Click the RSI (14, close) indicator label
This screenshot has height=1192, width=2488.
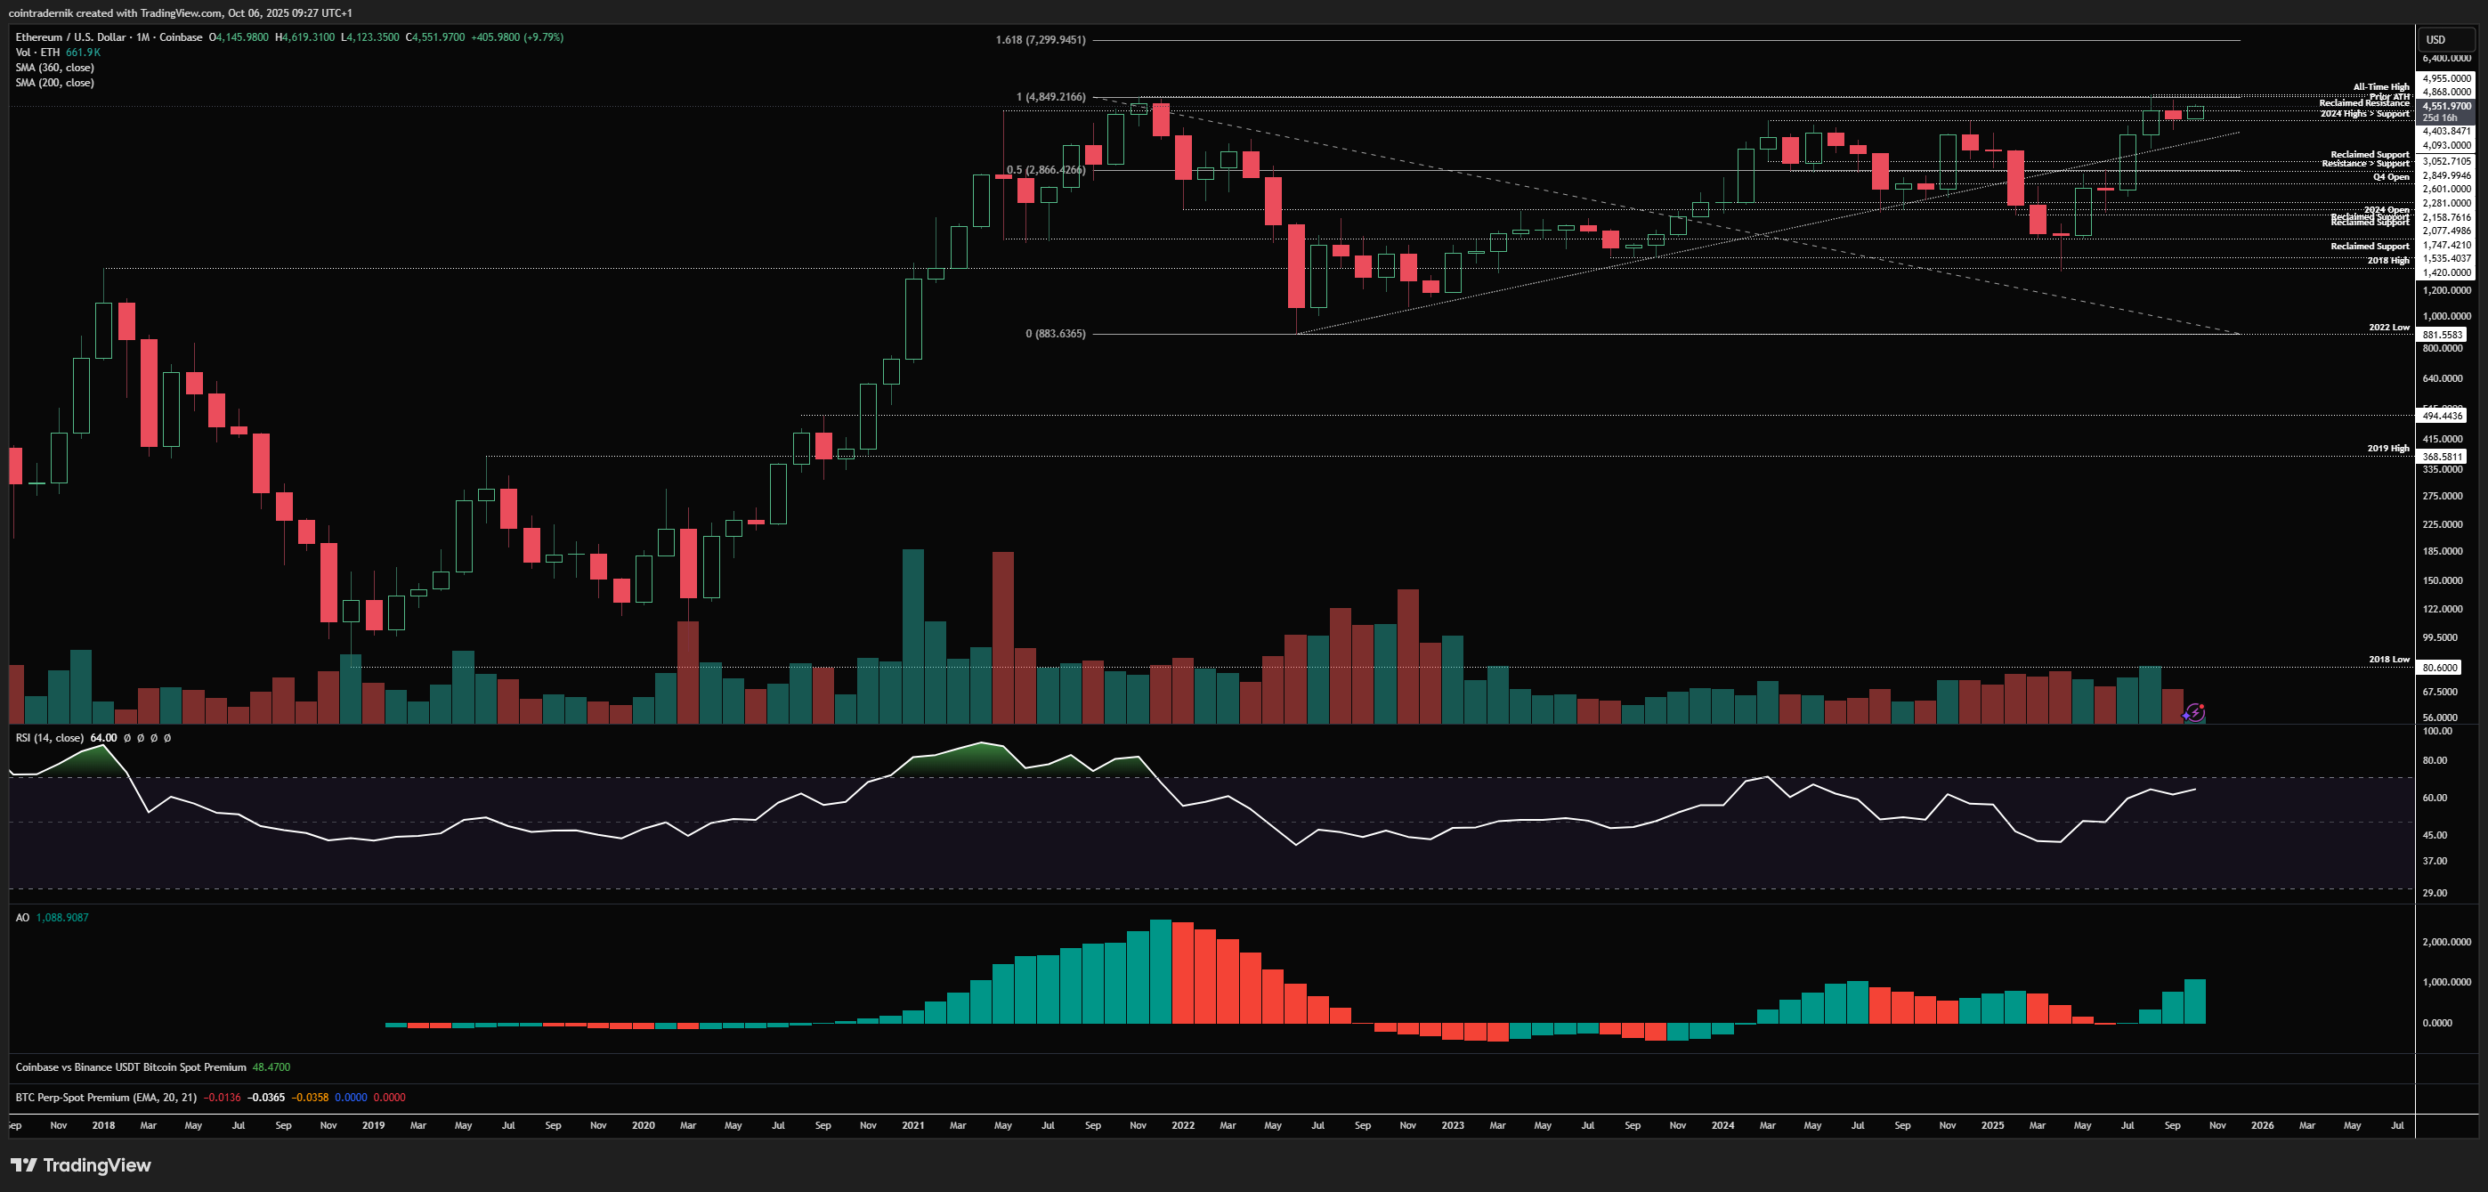click(48, 738)
